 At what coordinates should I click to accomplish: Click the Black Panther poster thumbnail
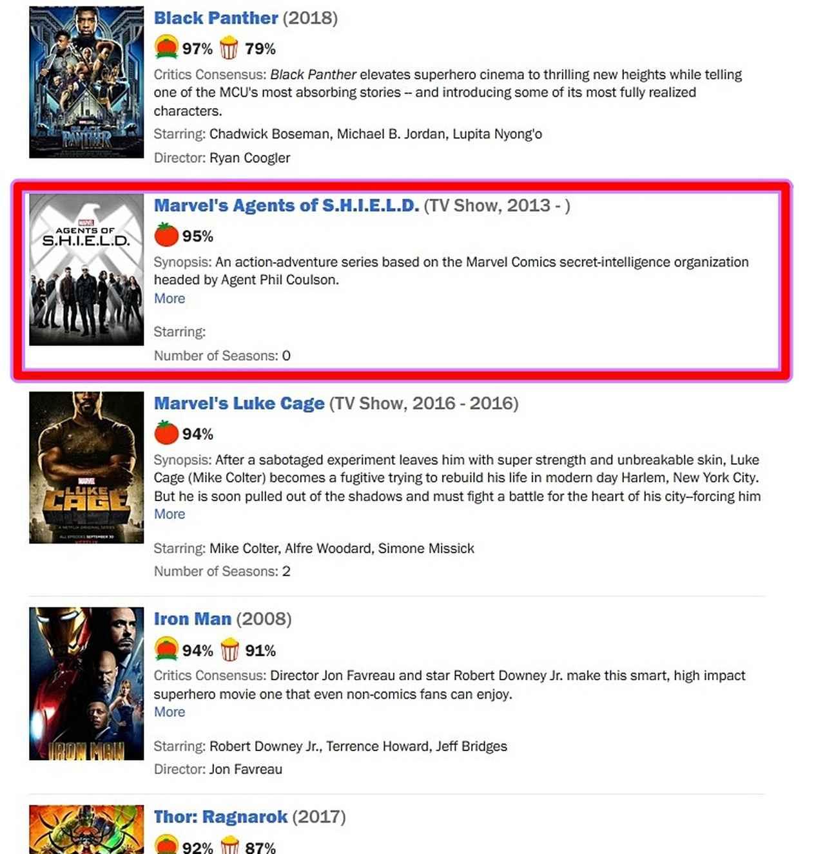(86, 82)
